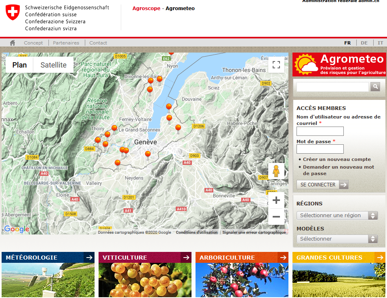This screenshot has height=298, width=387.
Task: Zoom in the map with plus button
Action: tap(276, 200)
